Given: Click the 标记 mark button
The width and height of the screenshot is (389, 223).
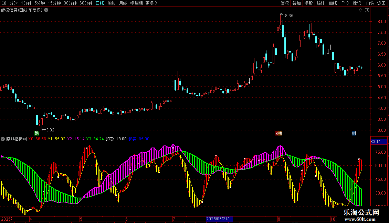Looking at the screenshot, I should coord(357,3).
